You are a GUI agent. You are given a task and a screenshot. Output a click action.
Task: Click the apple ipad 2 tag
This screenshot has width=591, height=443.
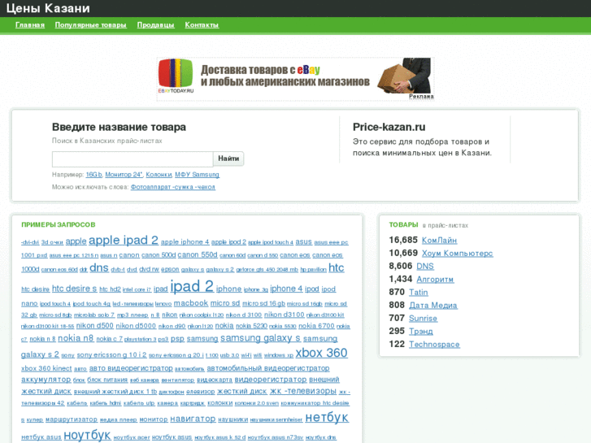124,240
